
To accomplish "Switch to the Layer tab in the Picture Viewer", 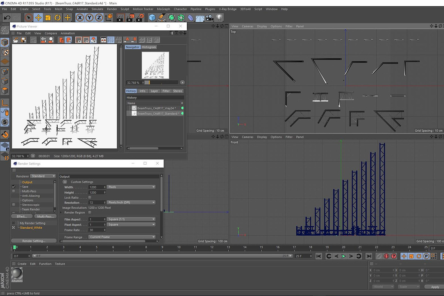I will click(x=154, y=91).
